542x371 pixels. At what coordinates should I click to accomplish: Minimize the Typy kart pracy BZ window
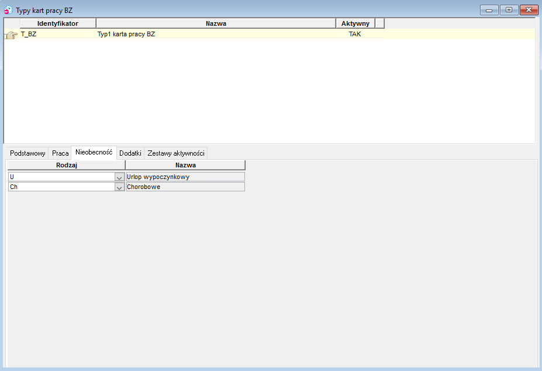pyautogui.click(x=489, y=10)
